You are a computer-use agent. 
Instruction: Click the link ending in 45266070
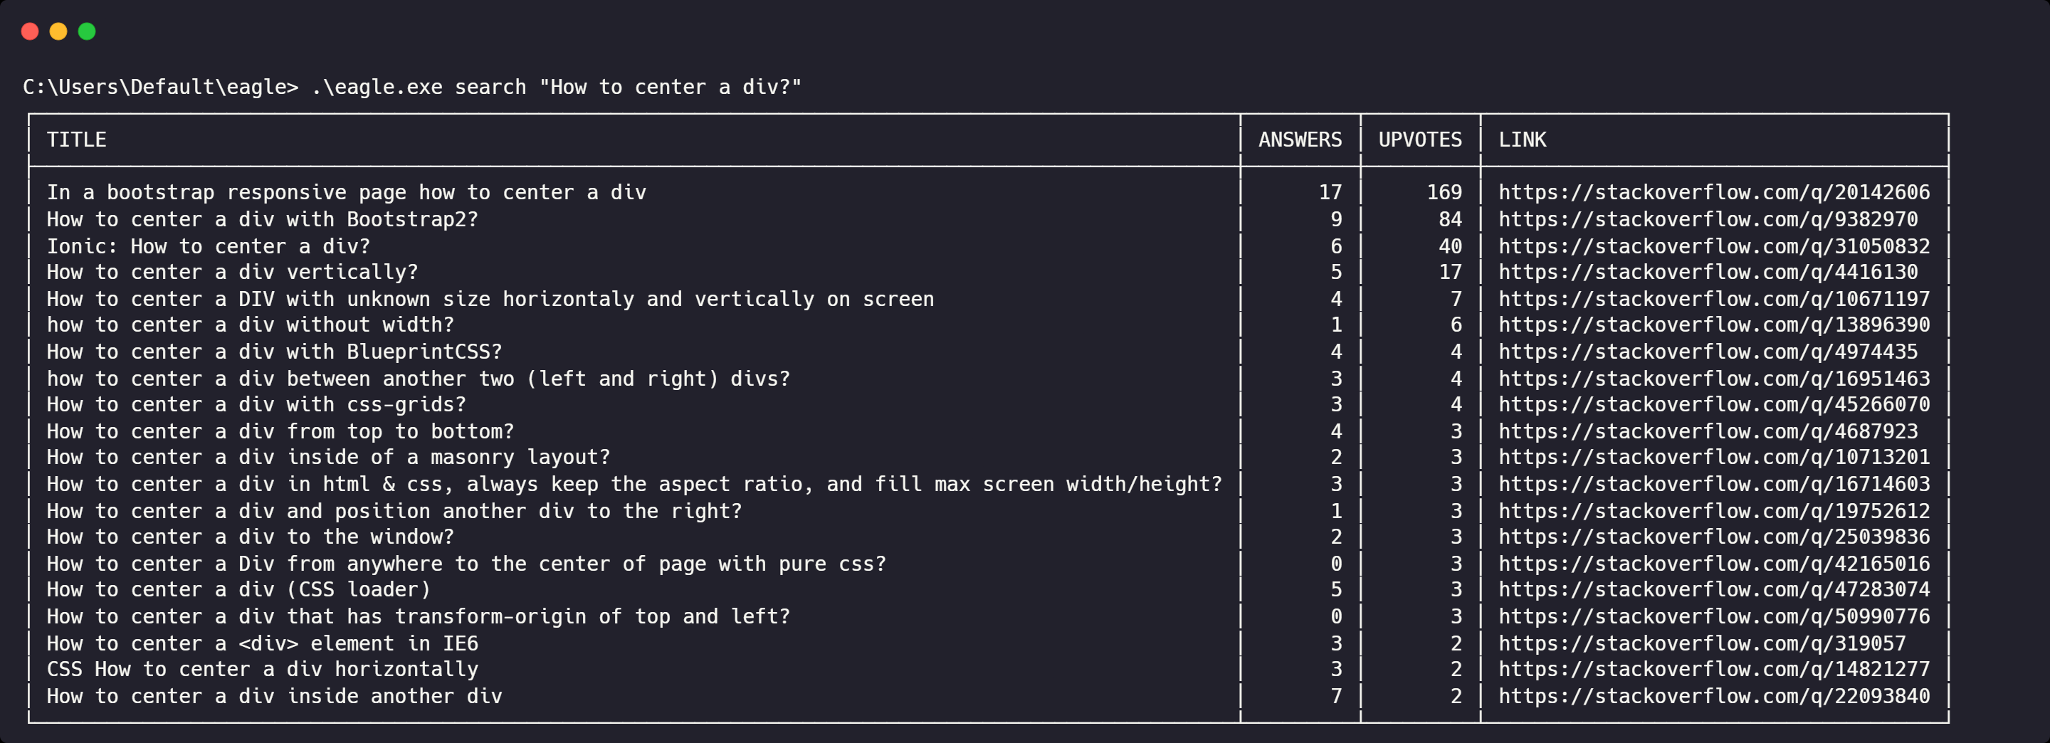coord(1713,405)
